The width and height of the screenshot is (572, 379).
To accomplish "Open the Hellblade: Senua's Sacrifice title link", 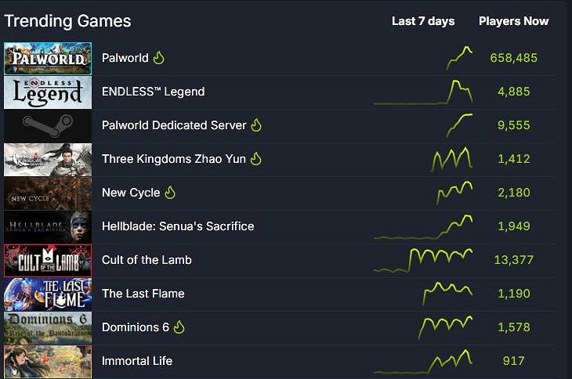I will [178, 226].
